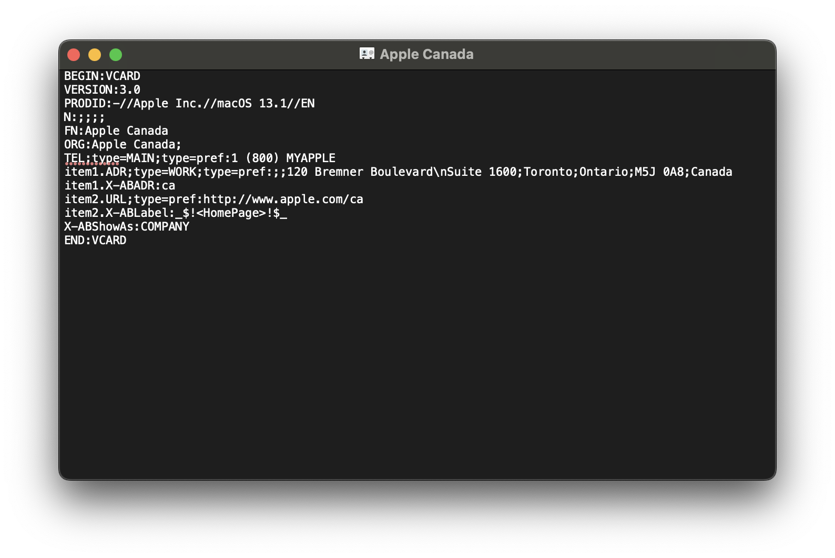The width and height of the screenshot is (835, 558).
Task: Click the PRODID Apple Inc. line
Action: pyautogui.click(x=189, y=104)
